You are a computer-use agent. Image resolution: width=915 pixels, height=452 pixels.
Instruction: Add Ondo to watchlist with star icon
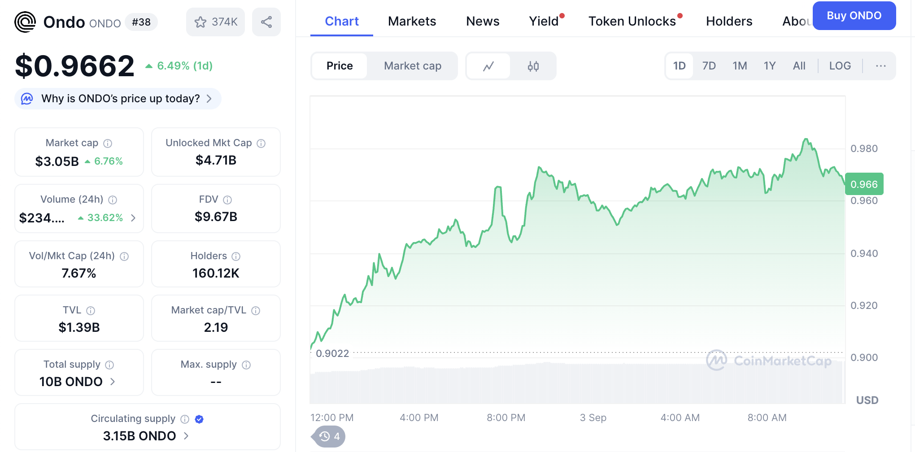[200, 22]
